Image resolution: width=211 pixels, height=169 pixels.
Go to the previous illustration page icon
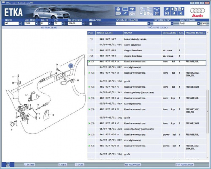(174, 9)
